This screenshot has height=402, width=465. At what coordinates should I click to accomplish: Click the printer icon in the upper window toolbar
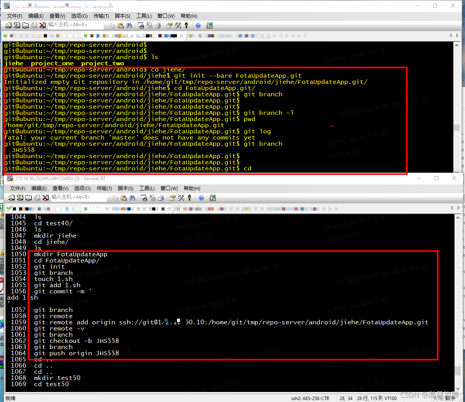coord(158,26)
